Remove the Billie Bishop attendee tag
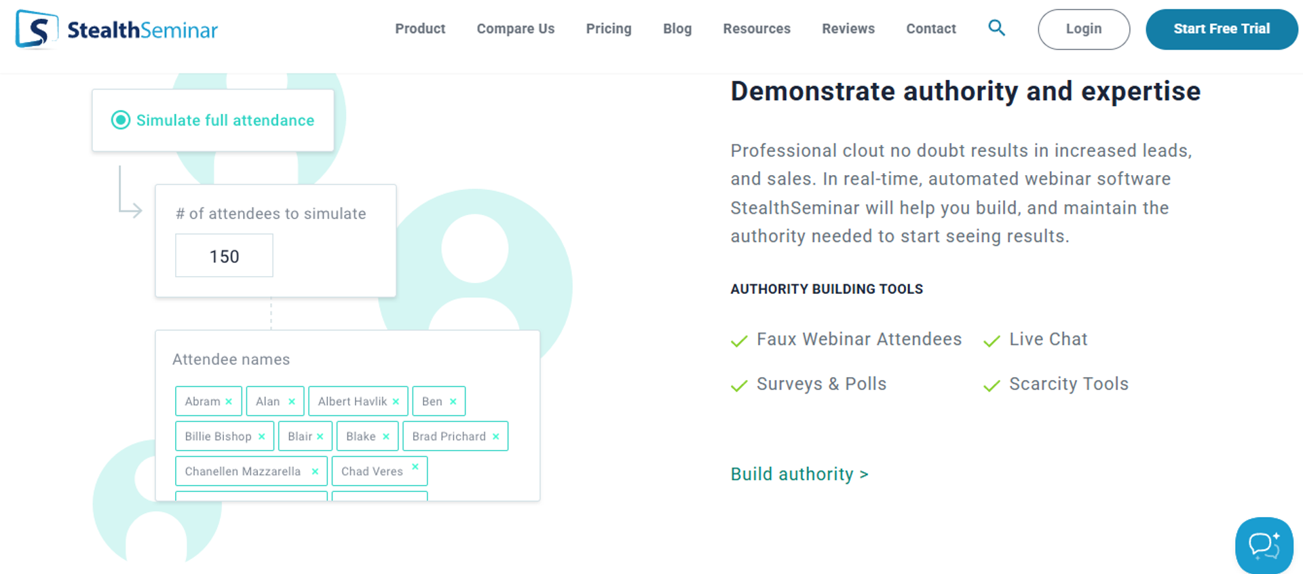The image size is (1303, 574). [261, 436]
